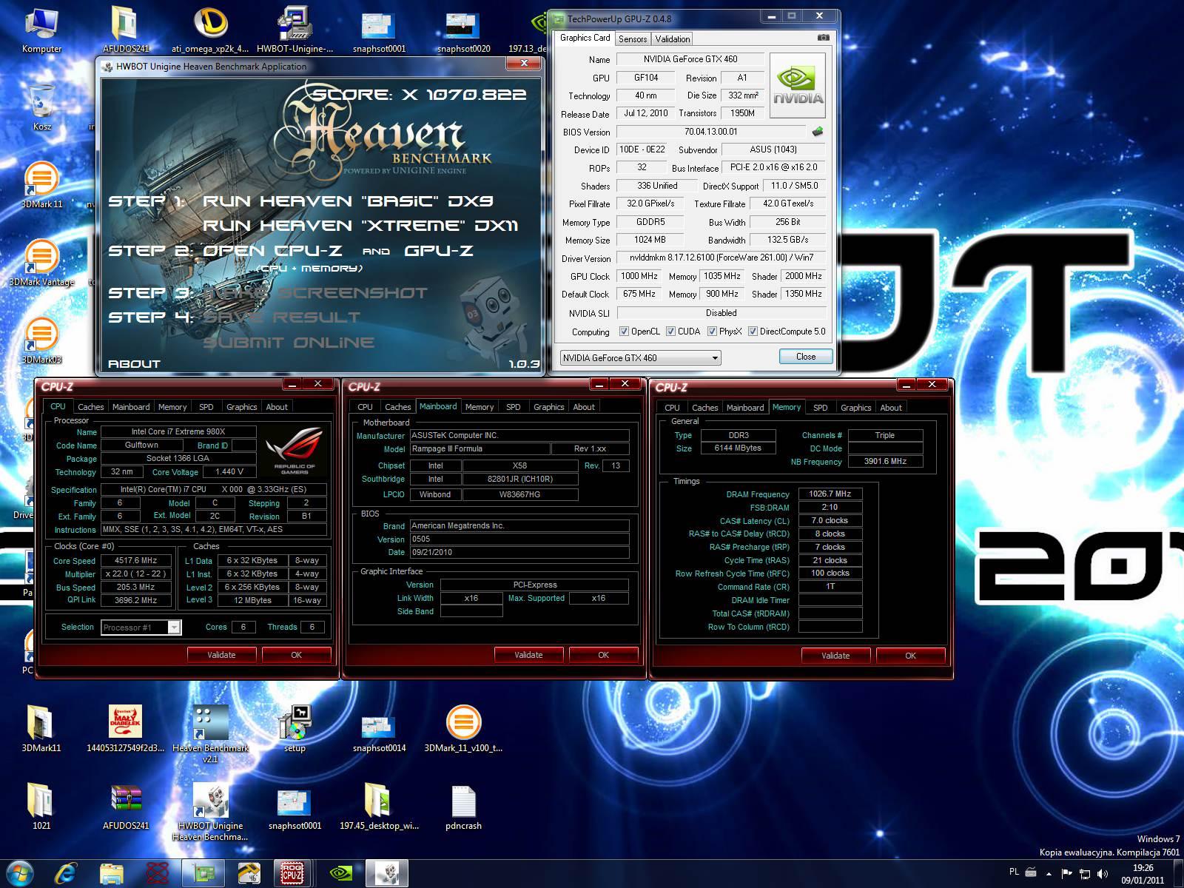This screenshot has width=1184, height=888.
Task: Toggle the OpenCL checkbox in GPU-Z
Action: [x=624, y=332]
